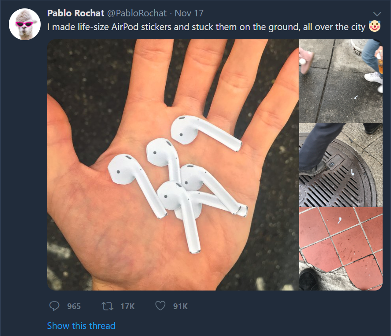The height and width of the screenshot is (336, 391).
Task: Click the 965 replies count
Action: (x=74, y=306)
